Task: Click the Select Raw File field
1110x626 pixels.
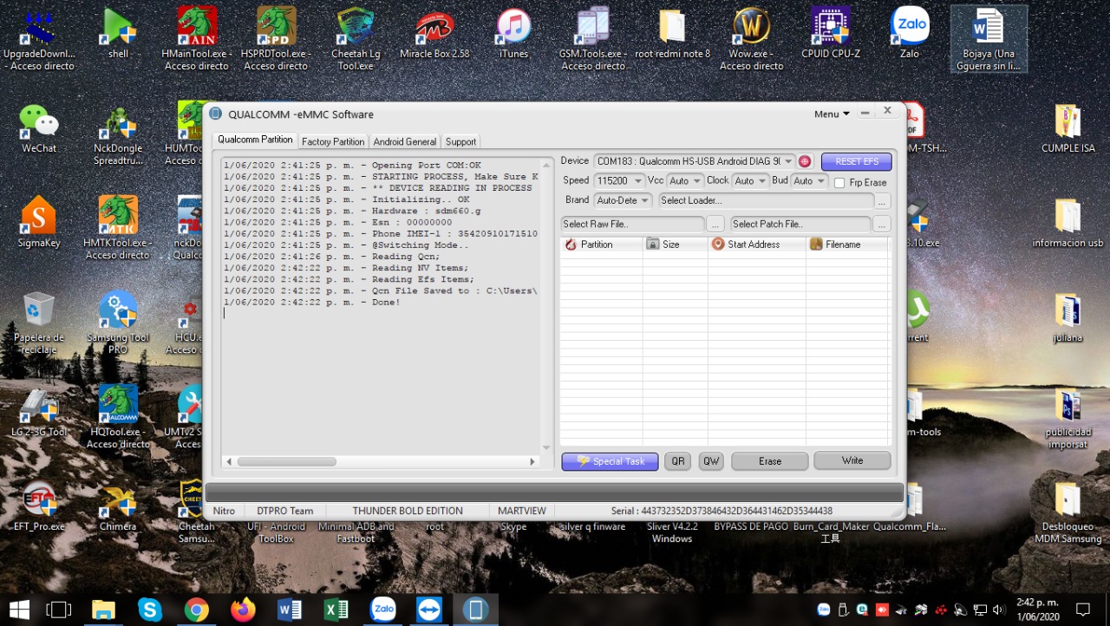Action: [633, 224]
